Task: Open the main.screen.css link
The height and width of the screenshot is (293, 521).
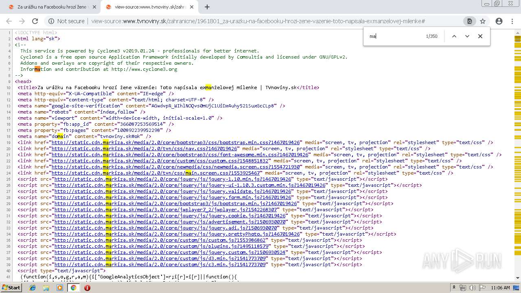Action: coord(155,173)
